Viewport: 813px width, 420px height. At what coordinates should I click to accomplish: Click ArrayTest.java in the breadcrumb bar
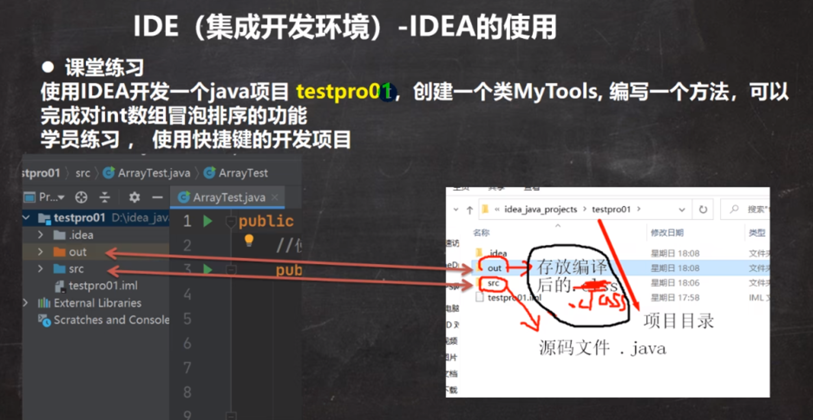(x=147, y=173)
